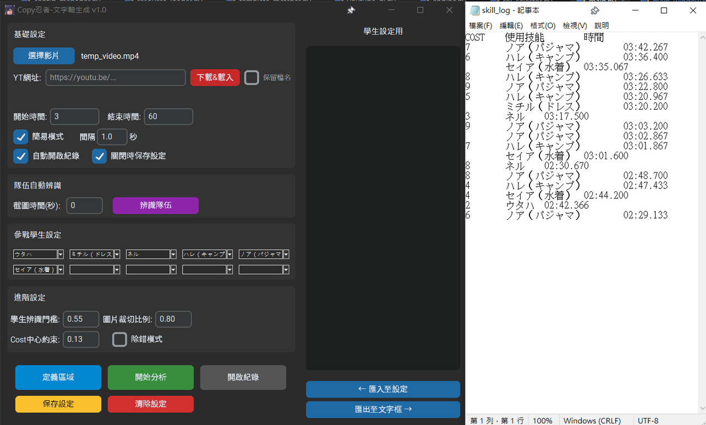Click the ノア（パジャマ） 02:29.133 line in Notepad
The width and height of the screenshot is (706, 425).
(566, 216)
